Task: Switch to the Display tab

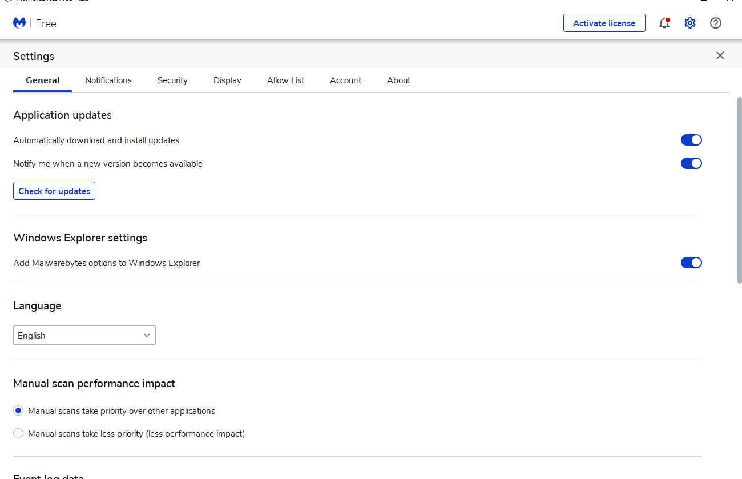Action: click(x=227, y=80)
